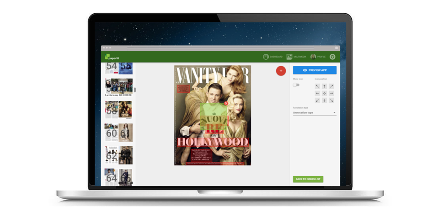This screenshot has width=440, height=220.
Task: Click the power logout icon
Action: point(332,57)
